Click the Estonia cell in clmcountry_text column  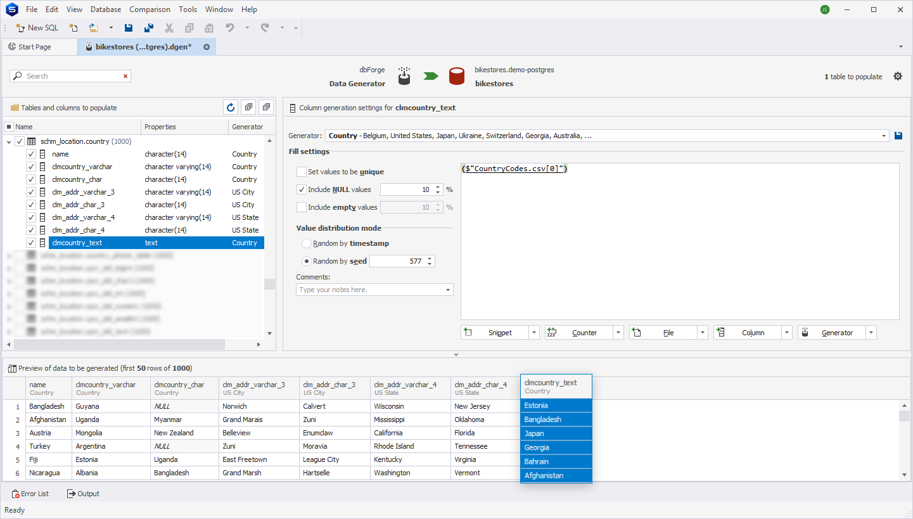coord(556,406)
